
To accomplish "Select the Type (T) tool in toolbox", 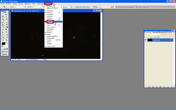I will 6,32.
